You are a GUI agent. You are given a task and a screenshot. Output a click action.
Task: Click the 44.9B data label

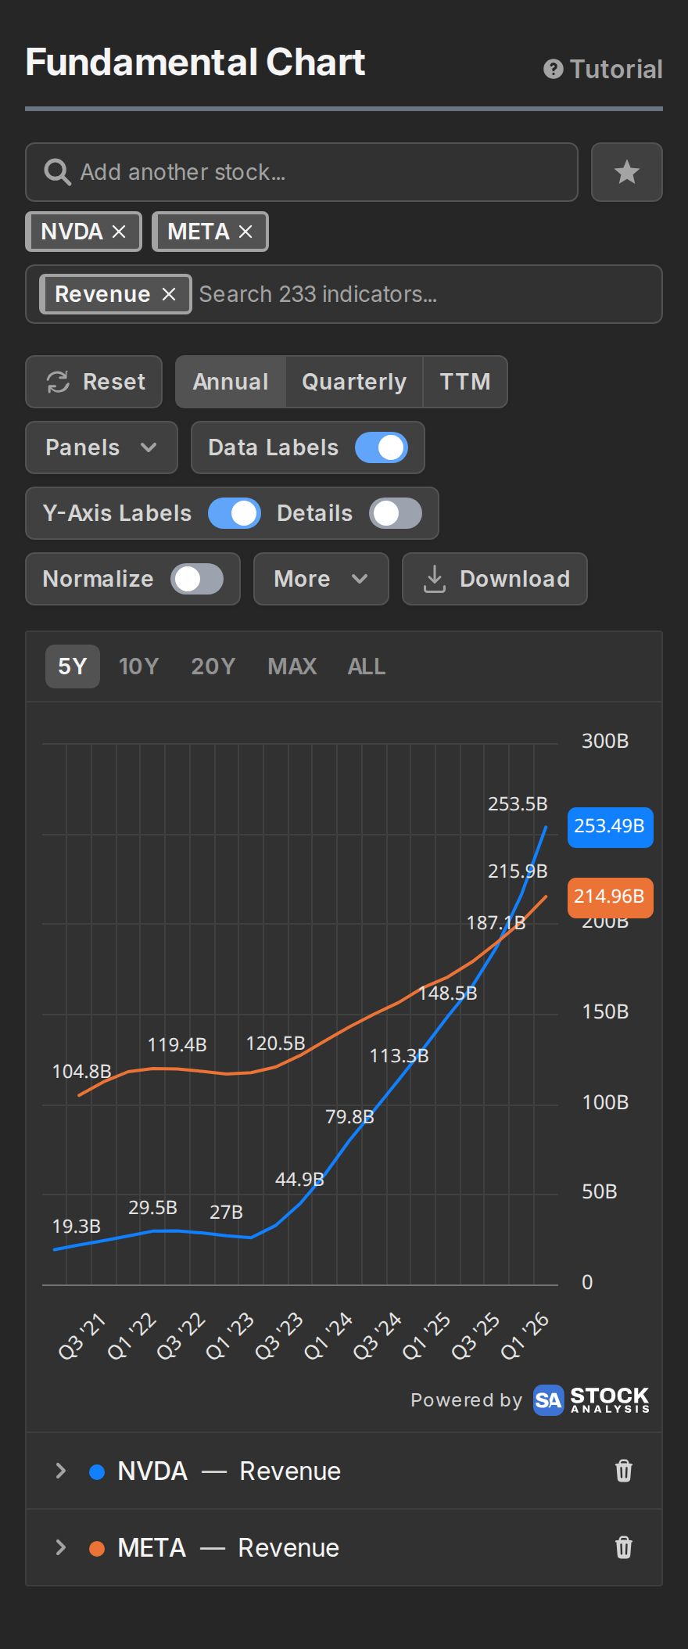click(x=299, y=1180)
